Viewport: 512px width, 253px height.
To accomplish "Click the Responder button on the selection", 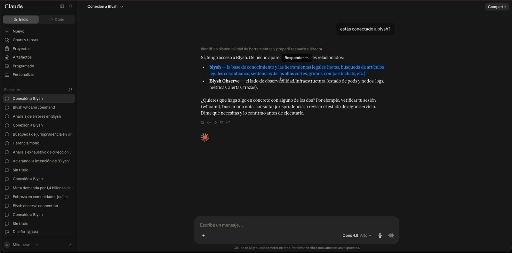I will pos(296,58).
